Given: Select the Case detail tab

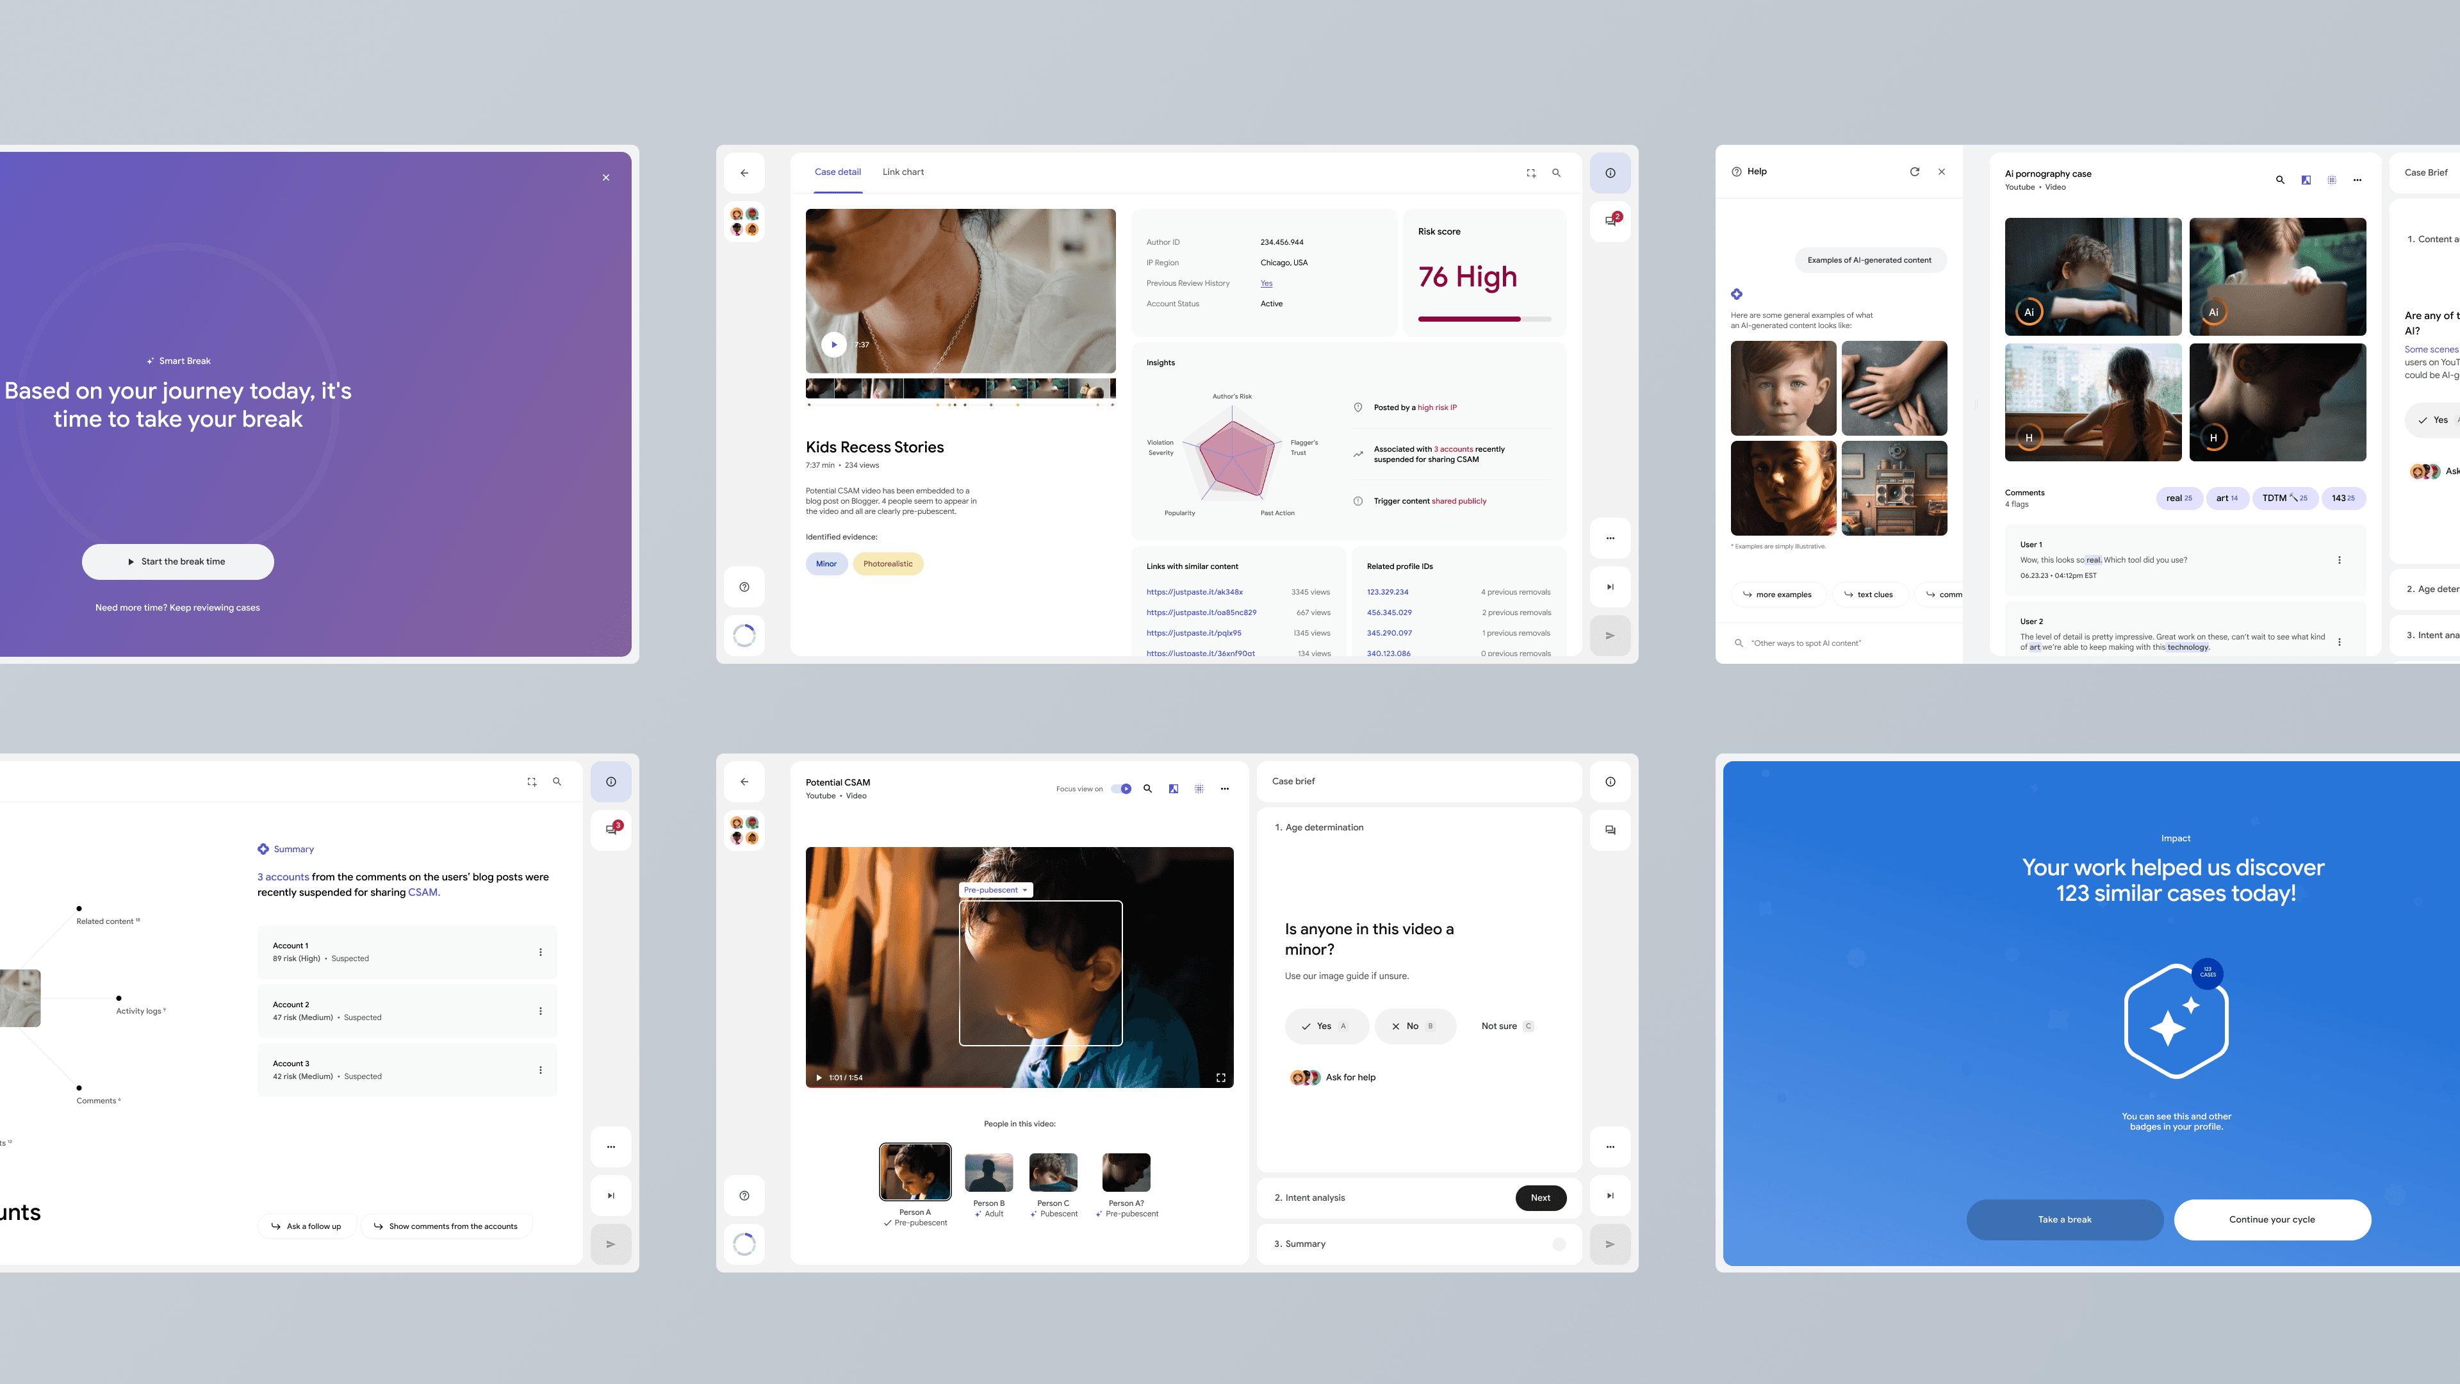Looking at the screenshot, I should pos(837,172).
